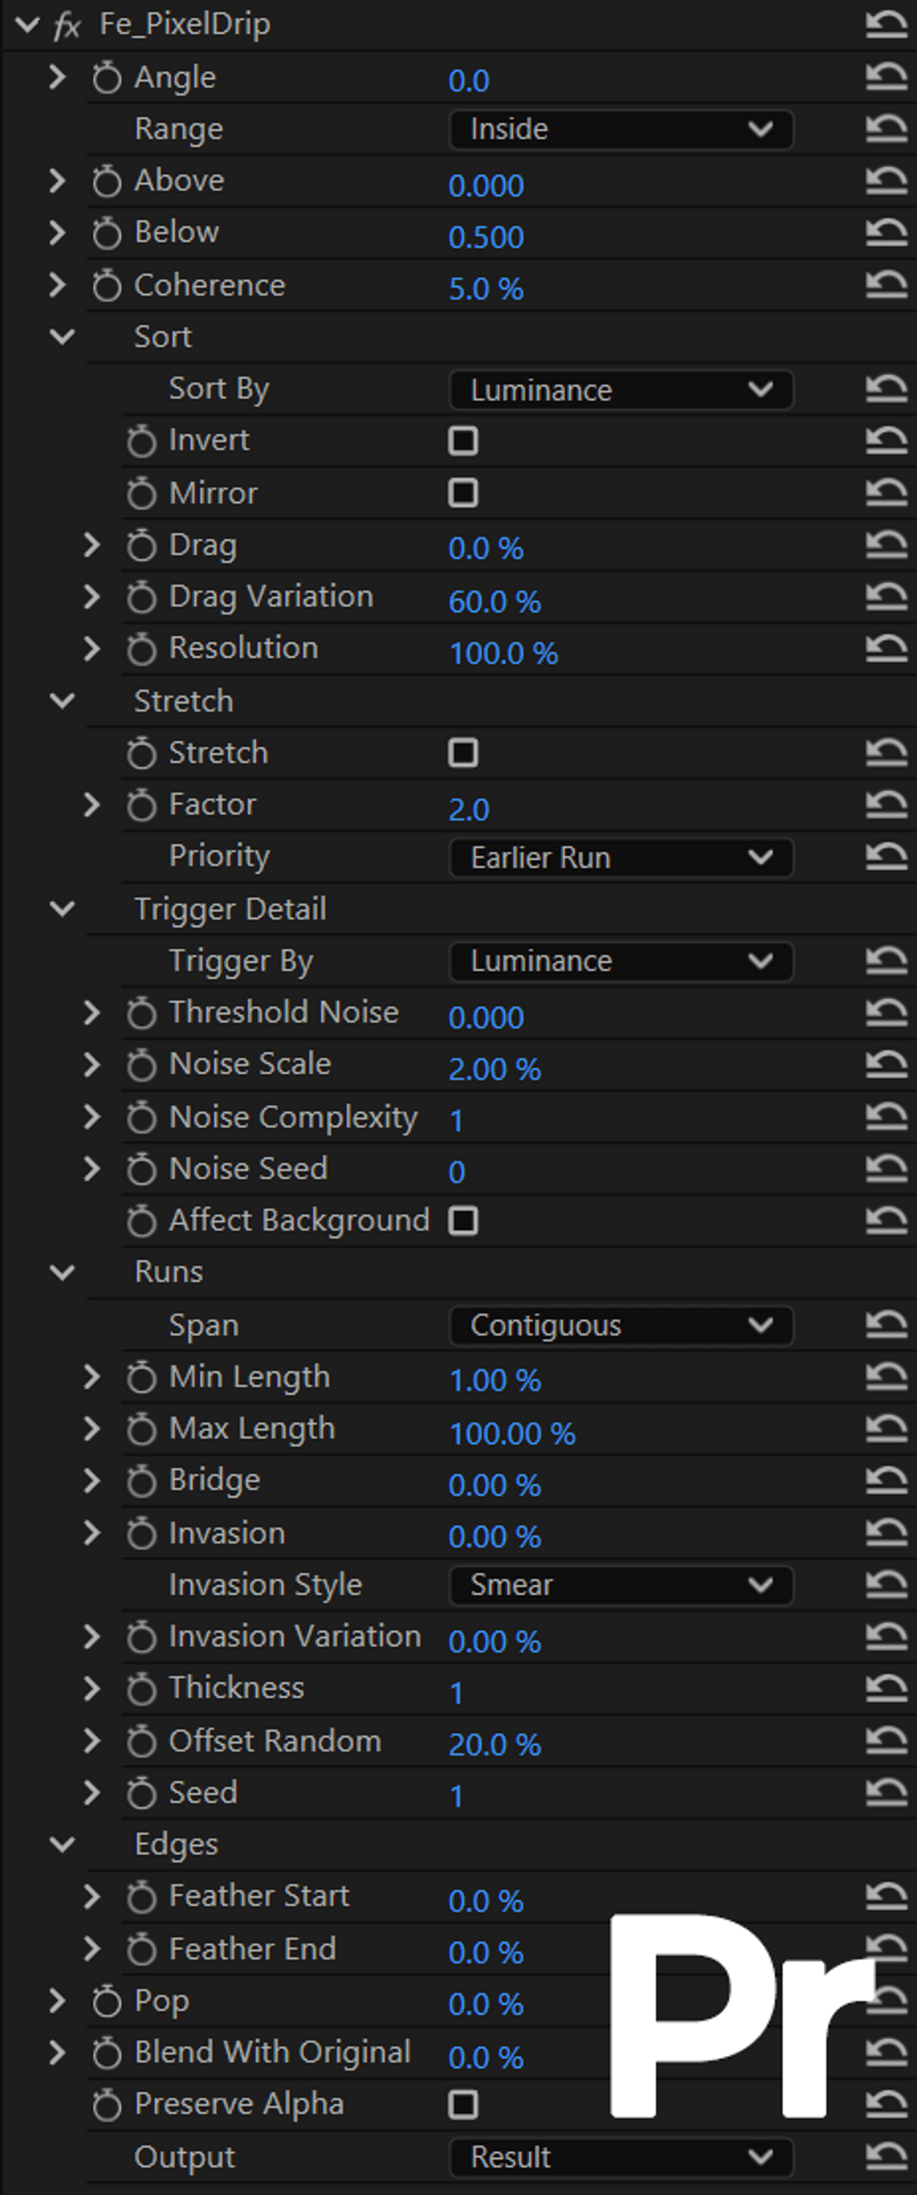This screenshot has width=917, height=2195.
Task: Toggle animation stopwatch for Resolution
Action: pos(141,650)
